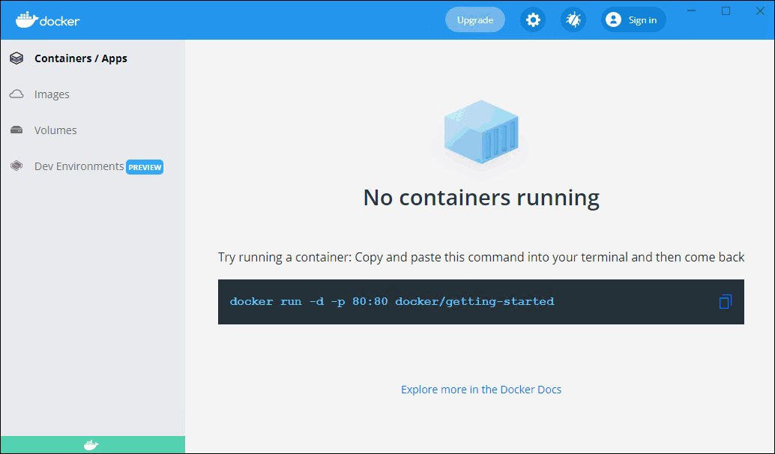Screen dimensions: 775x454
Task: Click the Containers / Apps box icon
Action: coord(16,58)
